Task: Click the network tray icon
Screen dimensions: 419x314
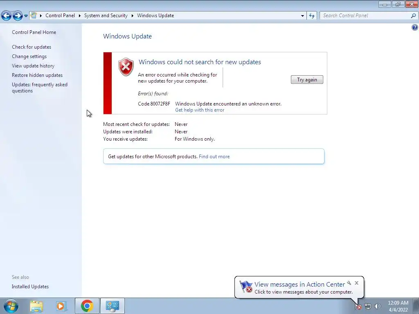Action: pos(368,306)
